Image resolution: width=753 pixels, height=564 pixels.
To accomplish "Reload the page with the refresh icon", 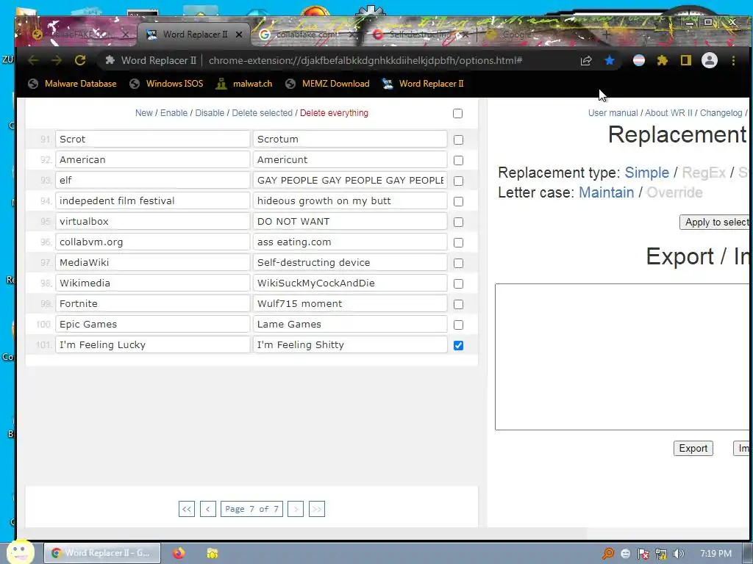I will pyautogui.click(x=80, y=60).
